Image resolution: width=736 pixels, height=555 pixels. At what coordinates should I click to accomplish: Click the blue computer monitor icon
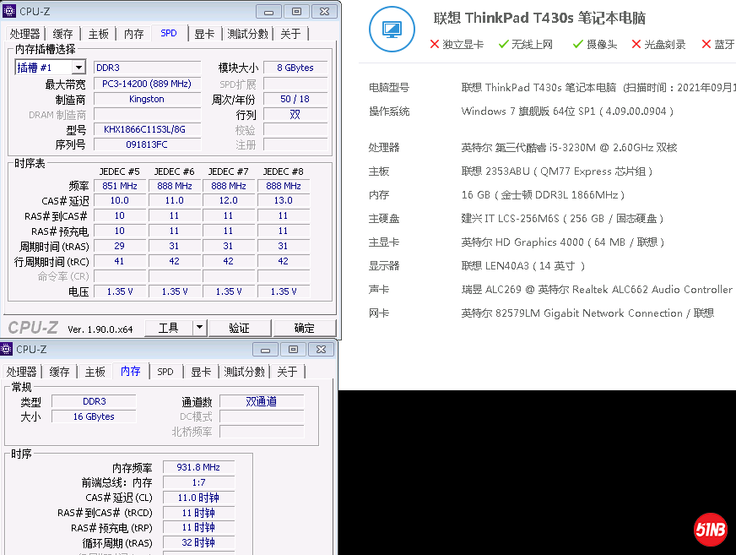click(392, 30)
